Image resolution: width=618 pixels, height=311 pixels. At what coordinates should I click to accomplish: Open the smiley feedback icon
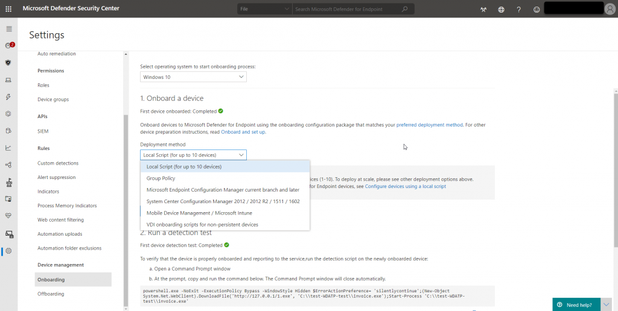click(x=537, y=10)
